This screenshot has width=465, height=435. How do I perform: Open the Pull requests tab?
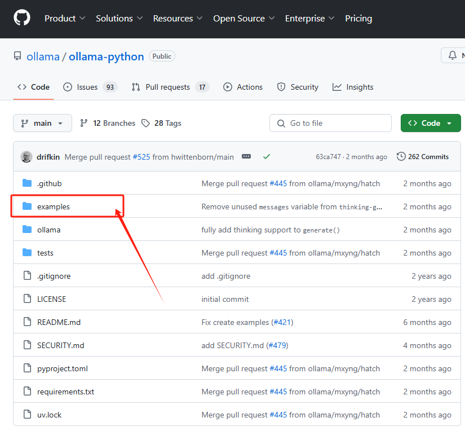pyautogui.click(x=170, y=87)
